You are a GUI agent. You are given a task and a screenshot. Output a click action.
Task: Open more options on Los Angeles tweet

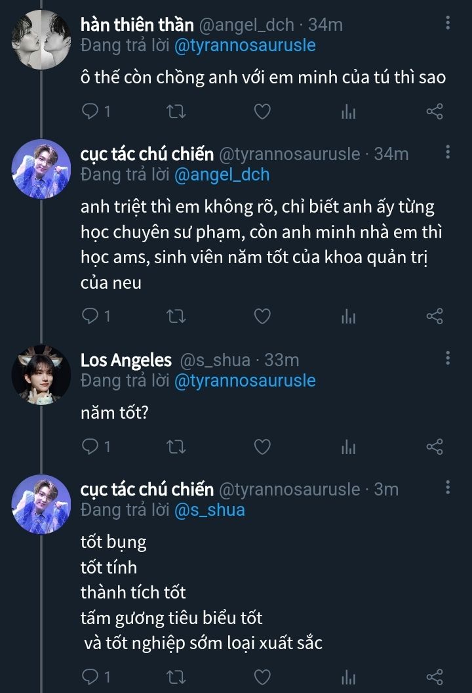point(448,358)
